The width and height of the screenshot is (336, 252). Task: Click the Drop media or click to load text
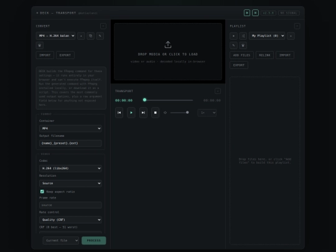point(168,54)
